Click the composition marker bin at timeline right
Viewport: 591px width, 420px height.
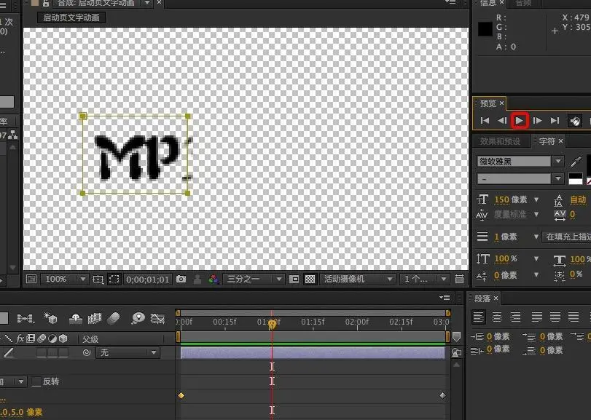point(456,337)
